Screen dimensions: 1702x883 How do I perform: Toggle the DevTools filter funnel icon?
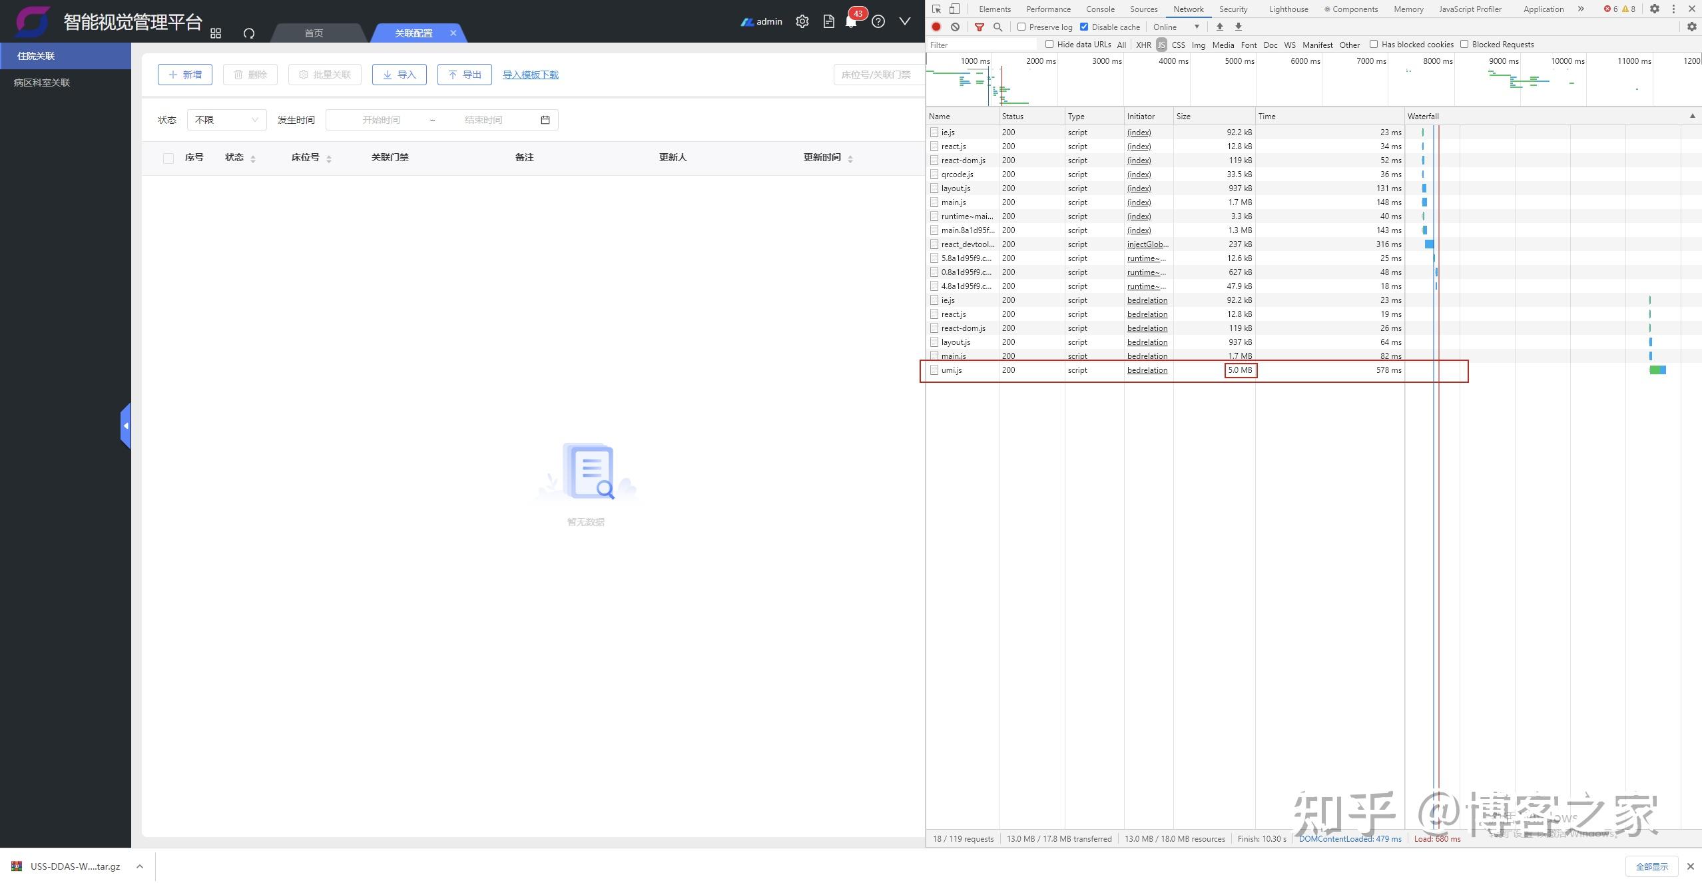coord(979,27)
